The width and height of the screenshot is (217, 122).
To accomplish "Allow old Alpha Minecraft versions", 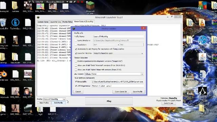I will 76,69.
